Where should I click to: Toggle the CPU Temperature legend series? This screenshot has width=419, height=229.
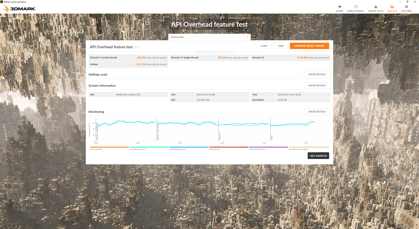pos(149,148)
